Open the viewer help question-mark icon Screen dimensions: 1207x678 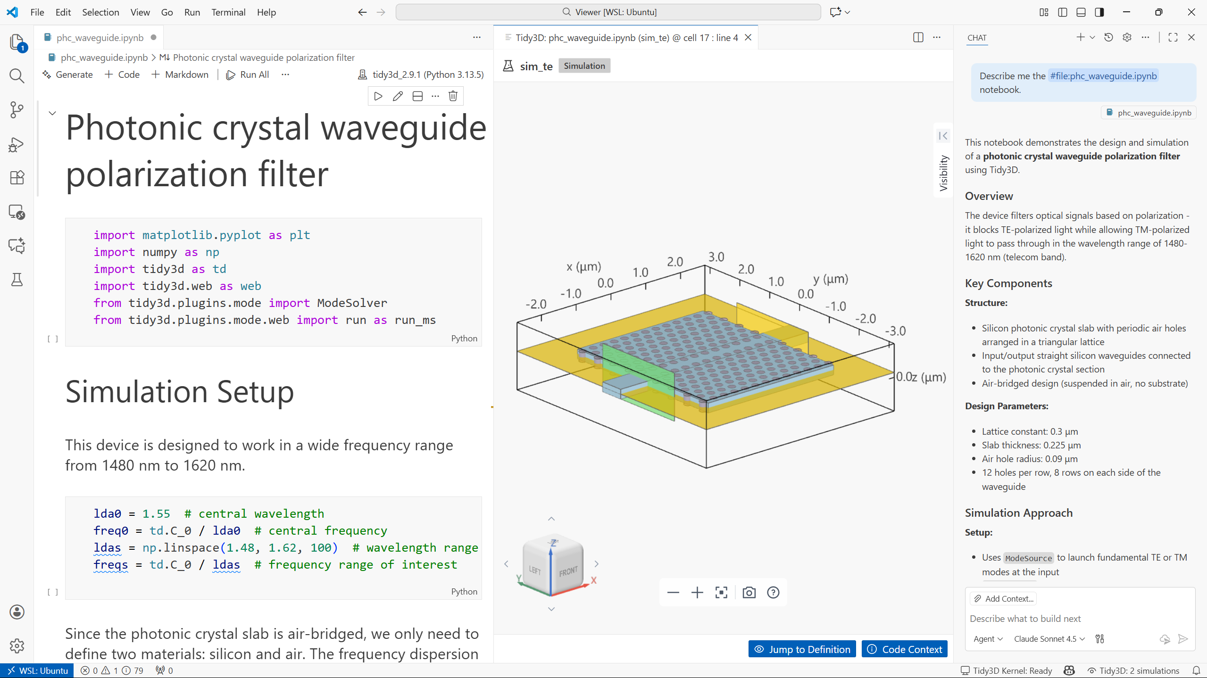click(773, 593)
